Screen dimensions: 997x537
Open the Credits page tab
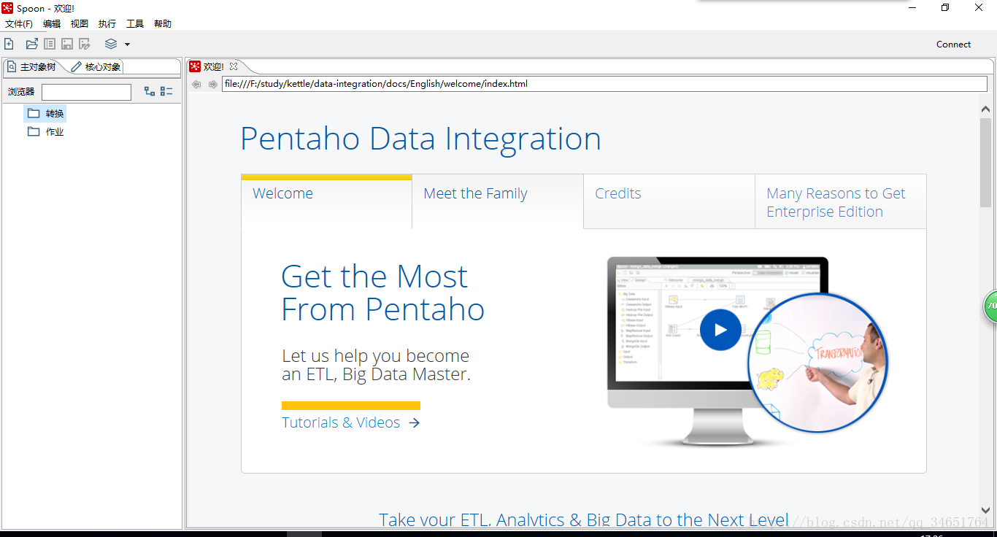(x=669, y=201)
